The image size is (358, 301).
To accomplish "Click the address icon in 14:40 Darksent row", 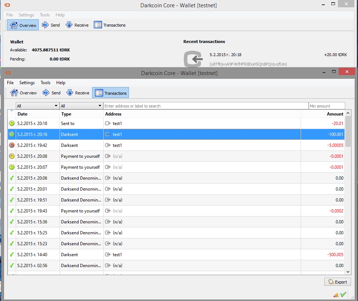I will [108, 255].
